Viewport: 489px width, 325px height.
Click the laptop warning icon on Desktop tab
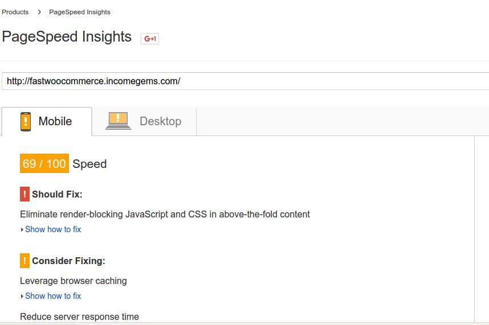(x=118, y=121)
